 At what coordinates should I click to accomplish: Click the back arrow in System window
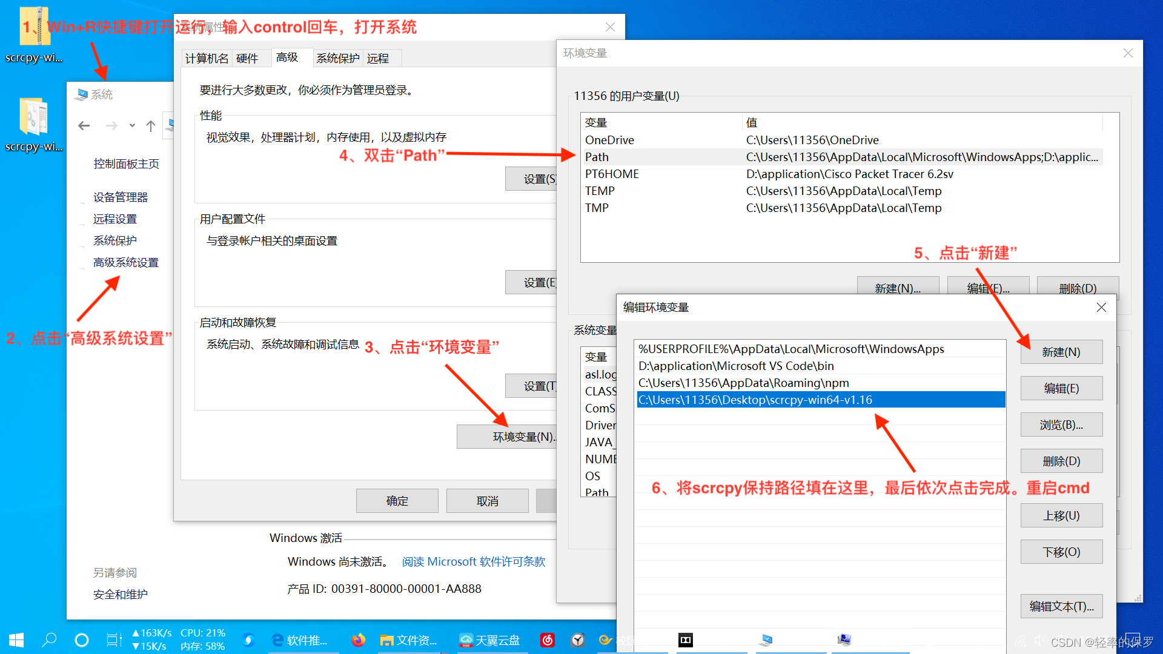pos(84,126)
